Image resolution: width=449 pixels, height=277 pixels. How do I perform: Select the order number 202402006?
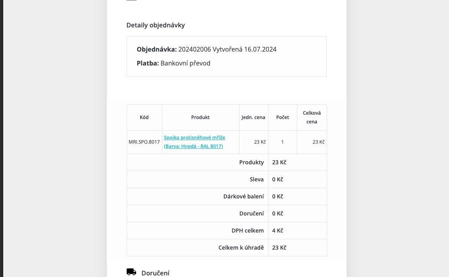tap(195, 49)
